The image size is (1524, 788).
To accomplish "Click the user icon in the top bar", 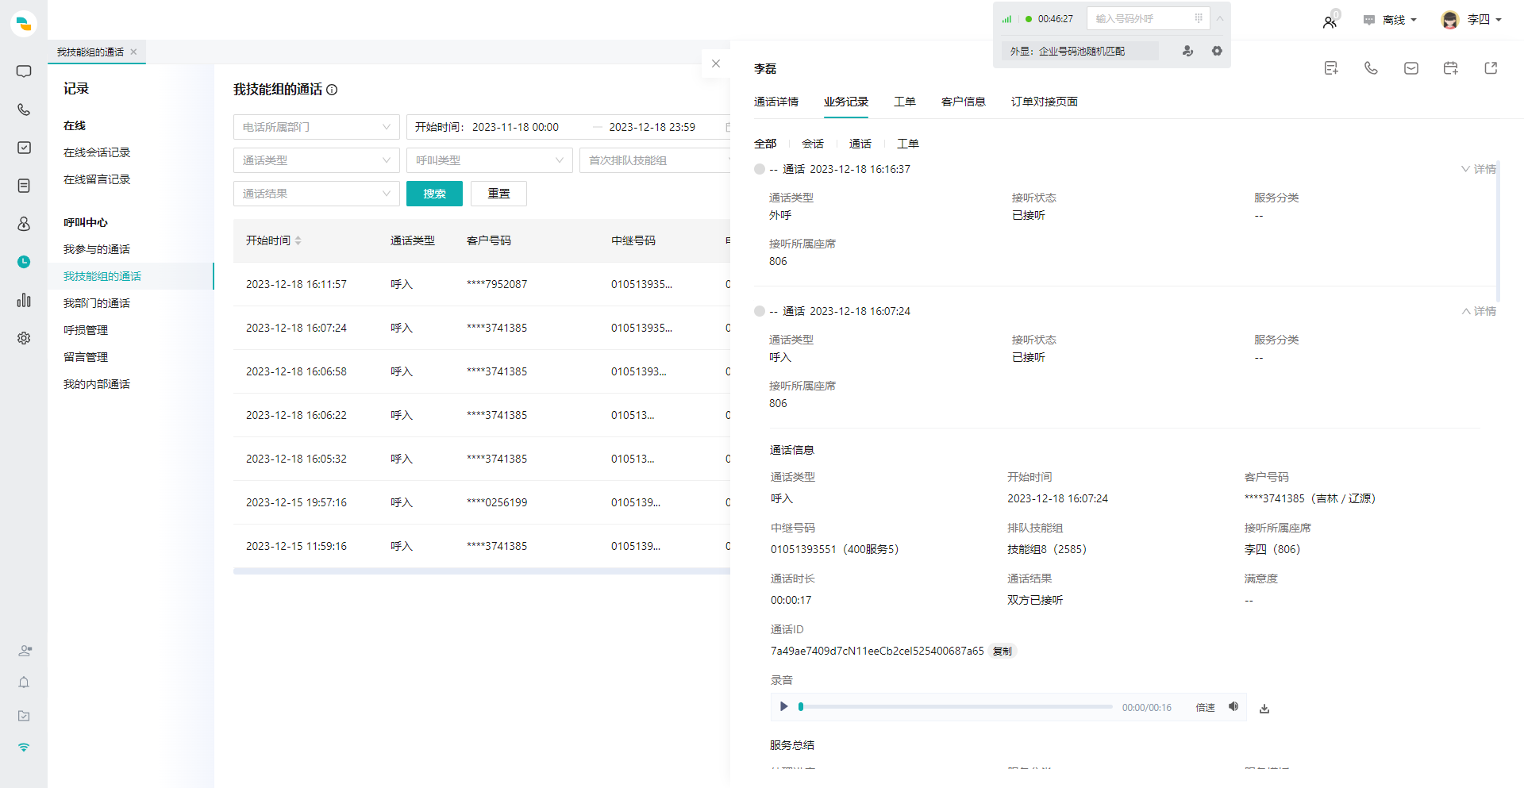I will point(1330,21).
